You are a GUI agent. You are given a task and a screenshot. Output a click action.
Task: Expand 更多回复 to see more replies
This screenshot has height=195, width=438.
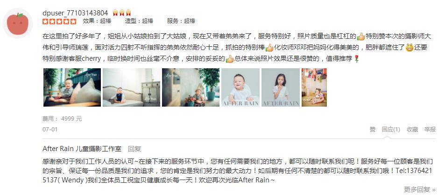420,189
